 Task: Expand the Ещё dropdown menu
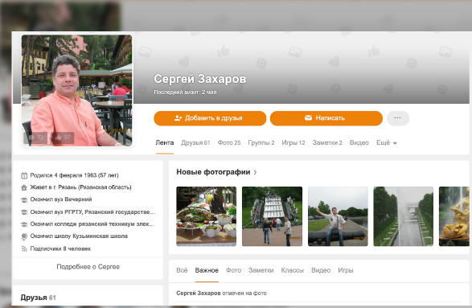tap(387, 142)
